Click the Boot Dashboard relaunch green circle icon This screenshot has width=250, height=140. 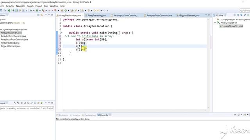click(x=9, y=10)
